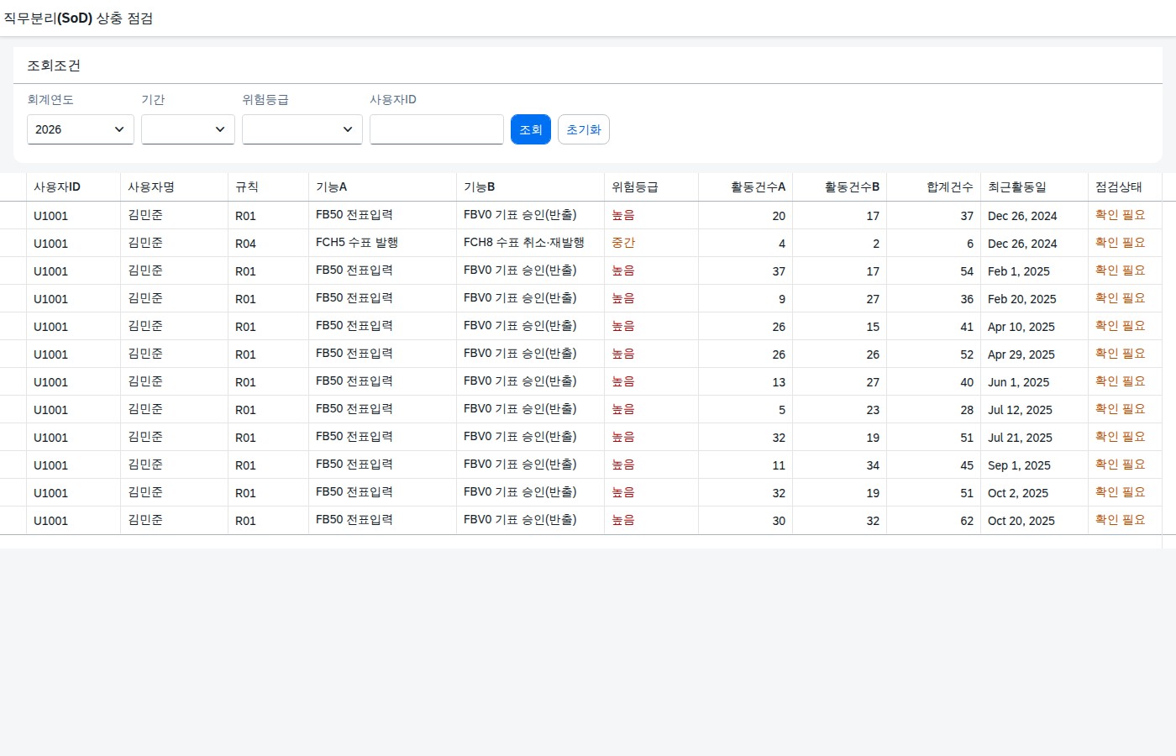
Task: Click activity count A value 37
Action: [746, 271]
